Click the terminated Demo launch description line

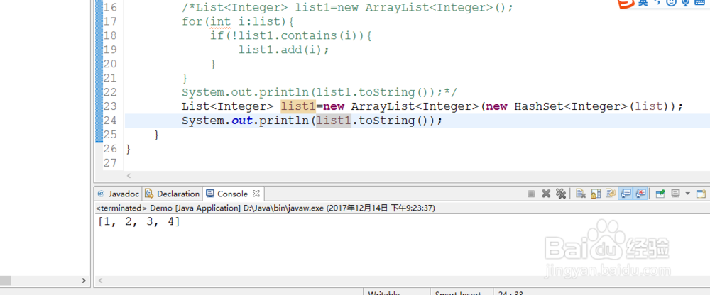(266, 208)
